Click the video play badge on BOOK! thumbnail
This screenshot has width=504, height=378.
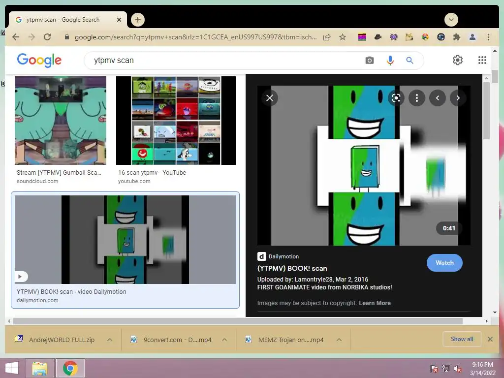pos(20,277)
